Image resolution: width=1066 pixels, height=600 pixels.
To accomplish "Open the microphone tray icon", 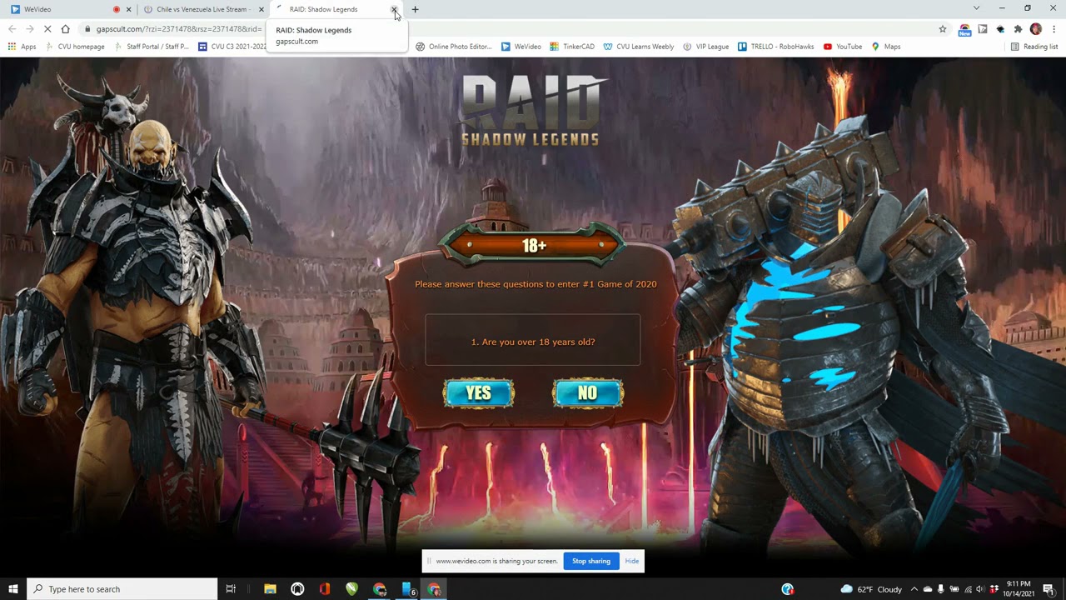I will tap(940, 589).
